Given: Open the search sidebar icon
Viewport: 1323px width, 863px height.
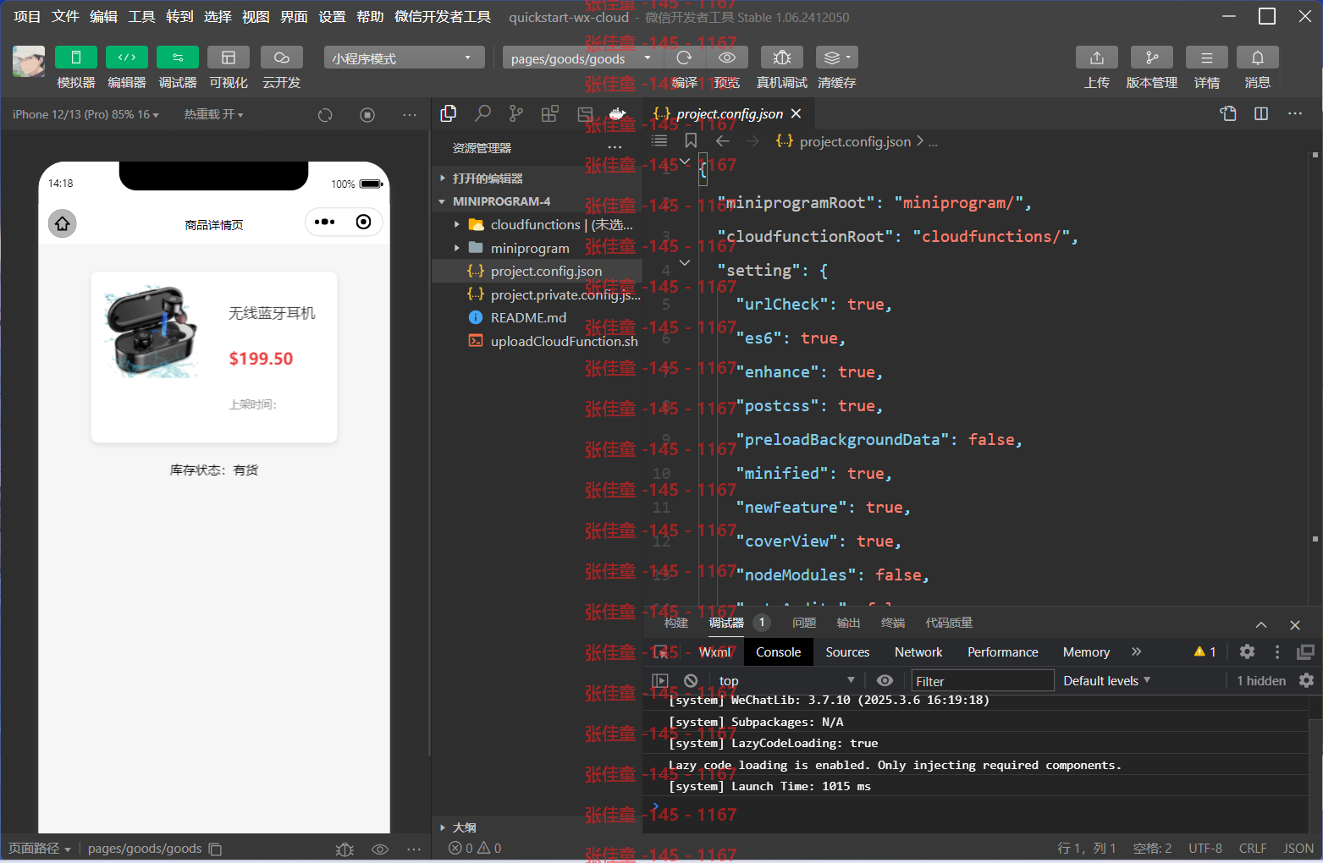Looking at the screenshot, I should click(482, 113).
